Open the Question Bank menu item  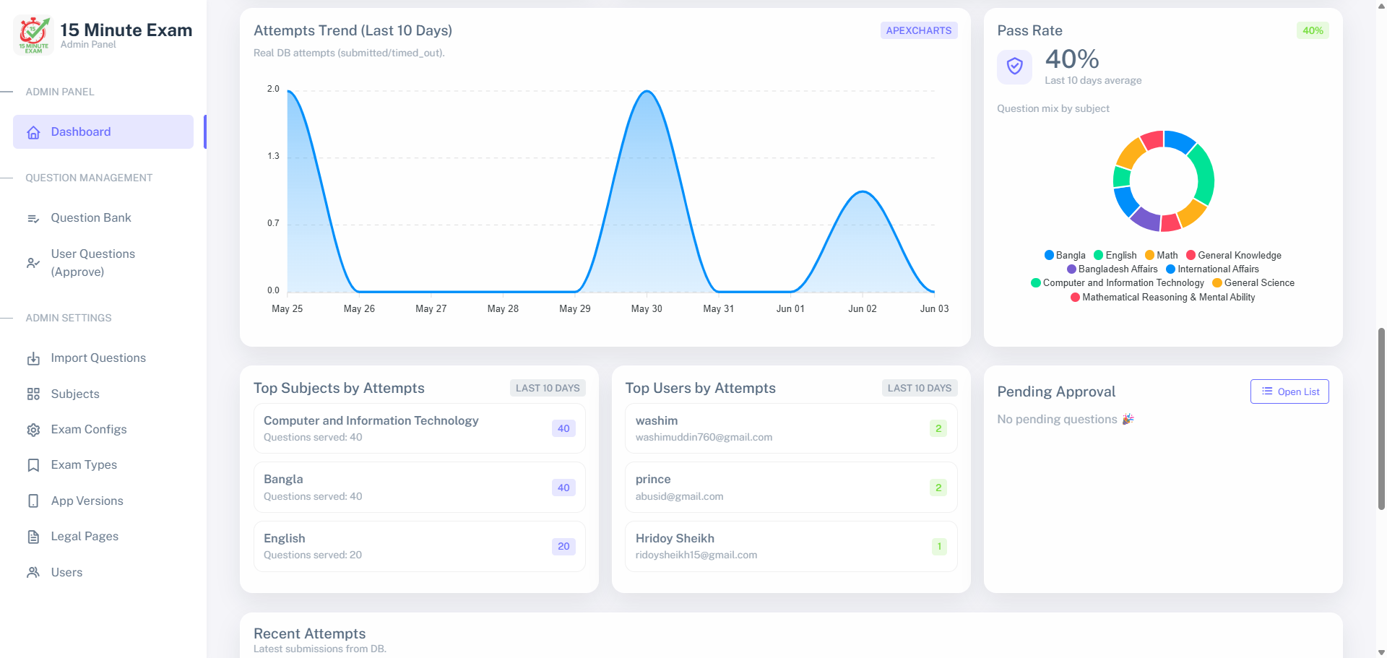(x=103, y=218)
